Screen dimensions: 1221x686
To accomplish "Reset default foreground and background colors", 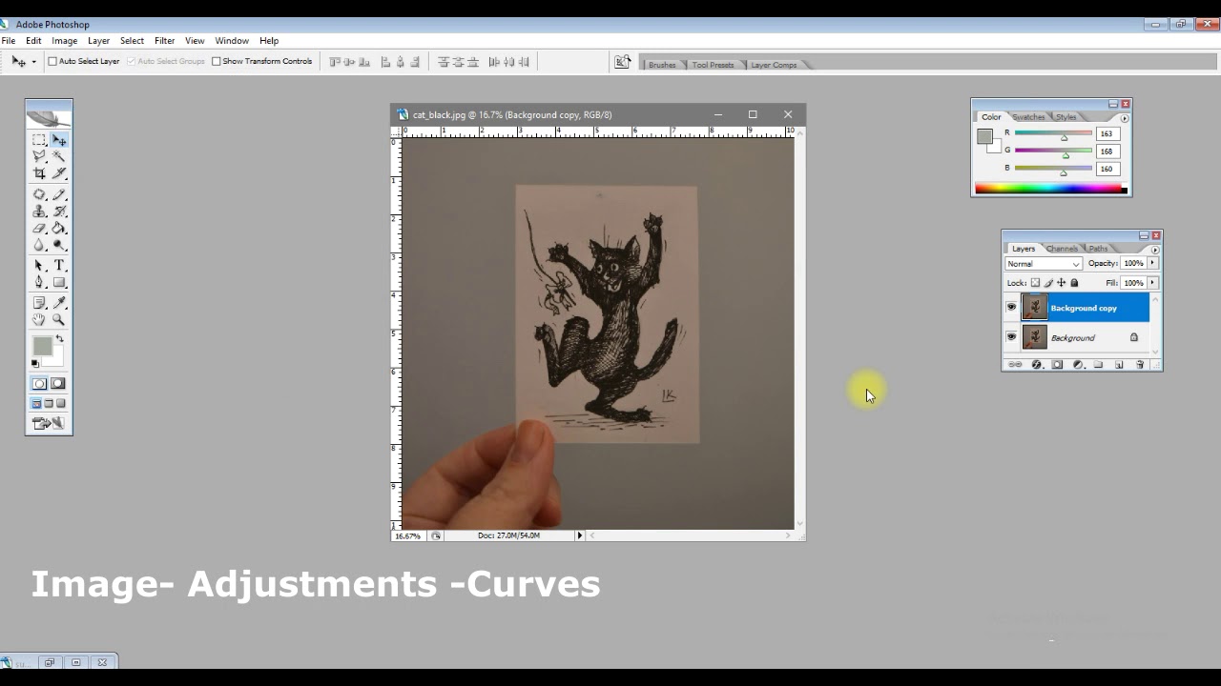I will (35, 363).
